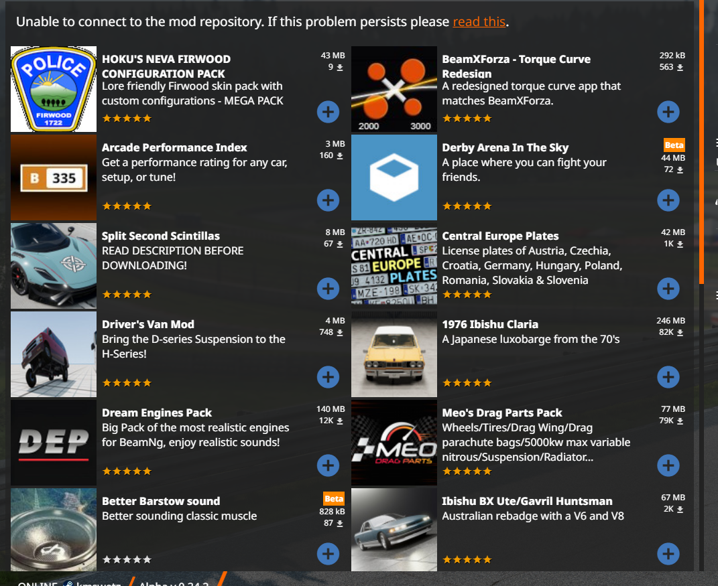Subscribe to Arcade Performance Index with plus icon
Image resolution: width=718 pixels, height=586 pixels.
328,200
